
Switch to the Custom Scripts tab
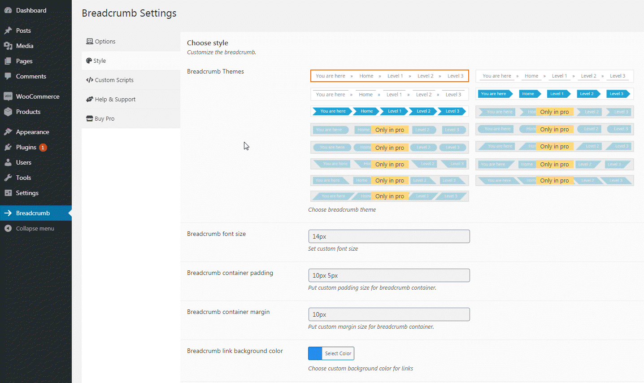[x=114, y=80]
